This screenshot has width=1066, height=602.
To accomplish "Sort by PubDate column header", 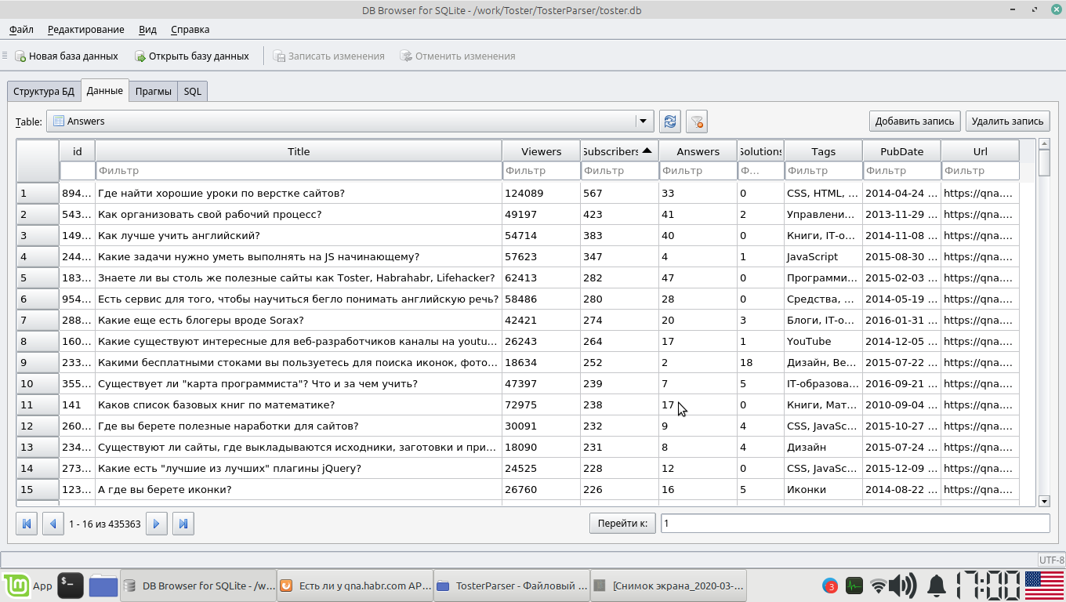I will click(x=902, y=151).
